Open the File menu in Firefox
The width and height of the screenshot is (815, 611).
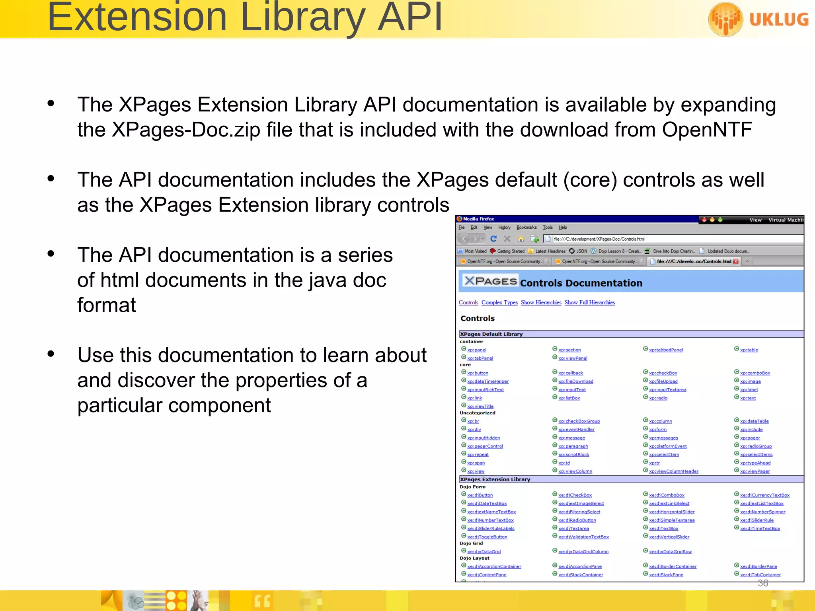(x=462, y=228)
